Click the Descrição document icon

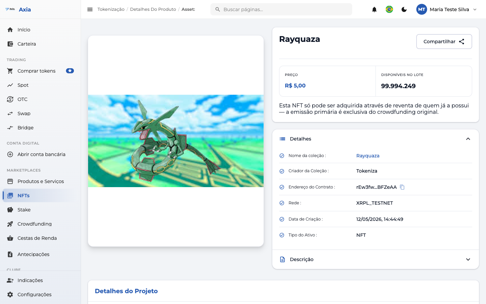(x=282, y=259)
